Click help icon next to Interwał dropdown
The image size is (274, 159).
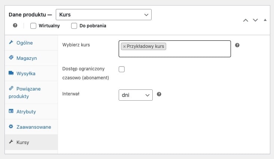(x=159, y=94)
